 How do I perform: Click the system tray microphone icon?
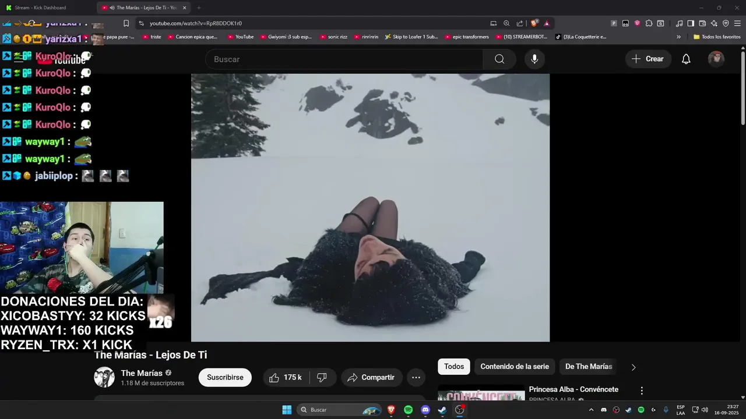click(x=666, y=410)
